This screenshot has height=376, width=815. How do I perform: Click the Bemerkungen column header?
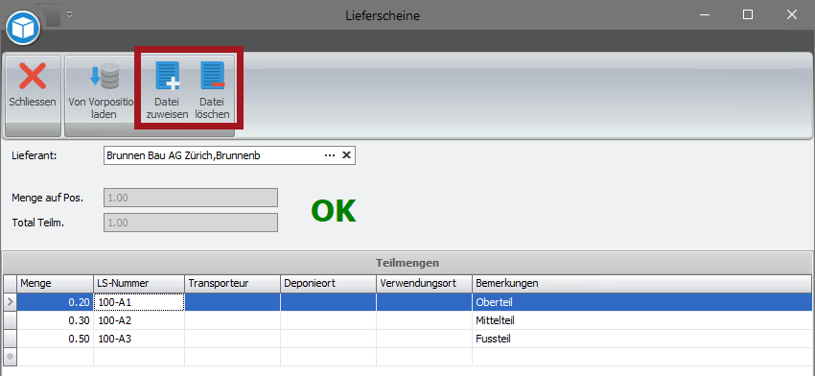641,283
